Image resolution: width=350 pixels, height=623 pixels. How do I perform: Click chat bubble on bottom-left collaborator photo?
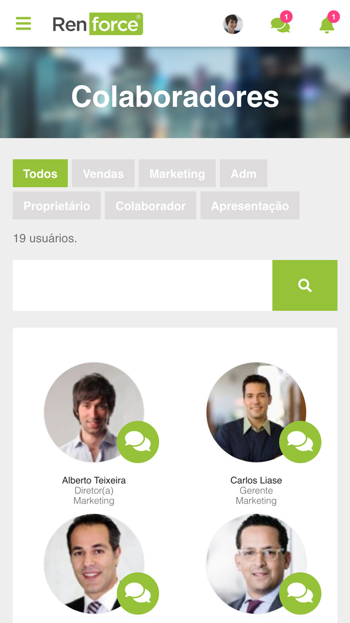coord(138,593)
